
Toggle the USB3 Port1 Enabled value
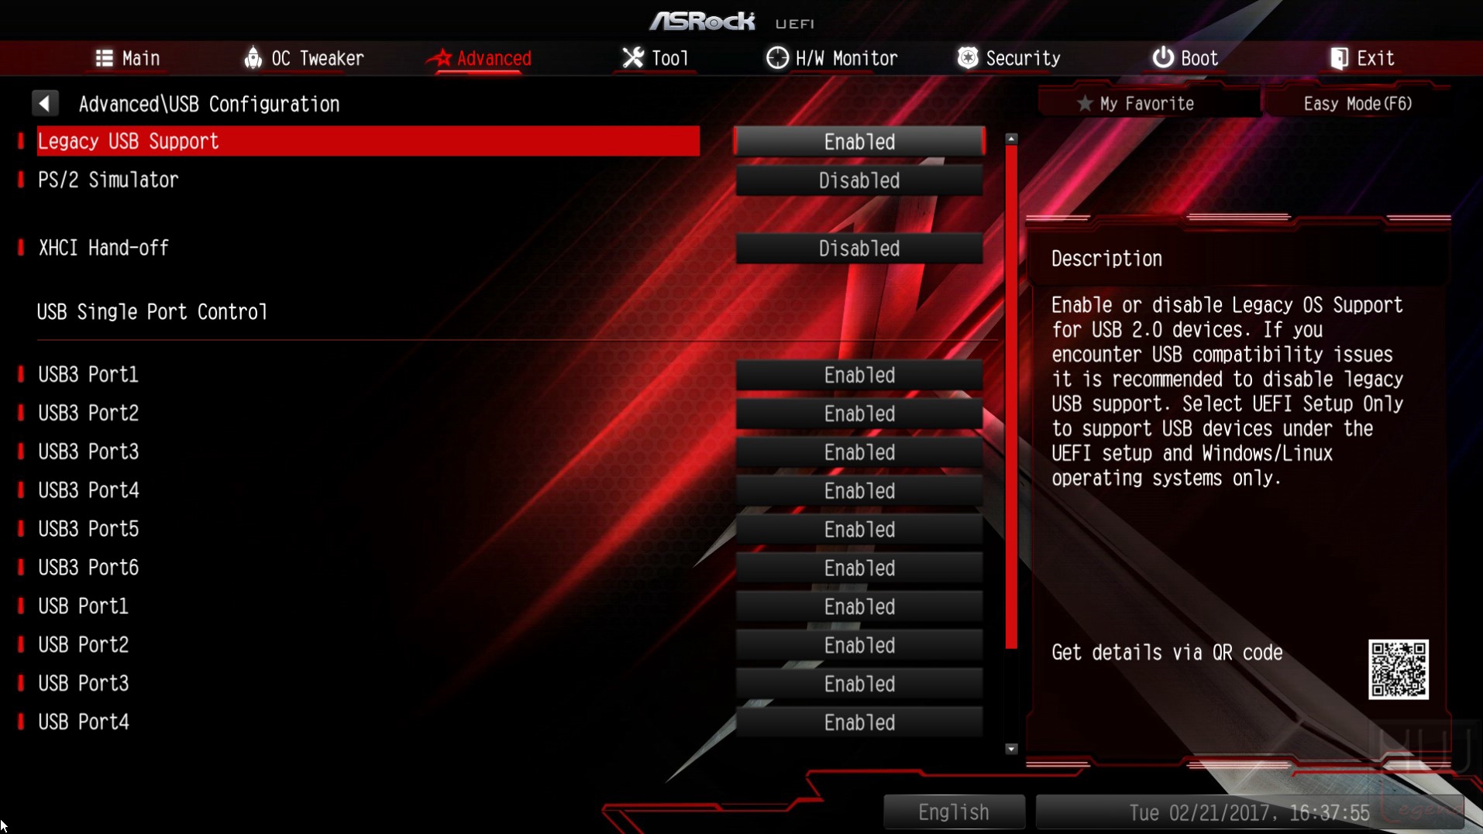coord(859,375)
